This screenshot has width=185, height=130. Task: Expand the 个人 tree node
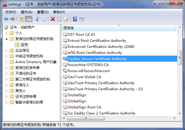point(6,33)
